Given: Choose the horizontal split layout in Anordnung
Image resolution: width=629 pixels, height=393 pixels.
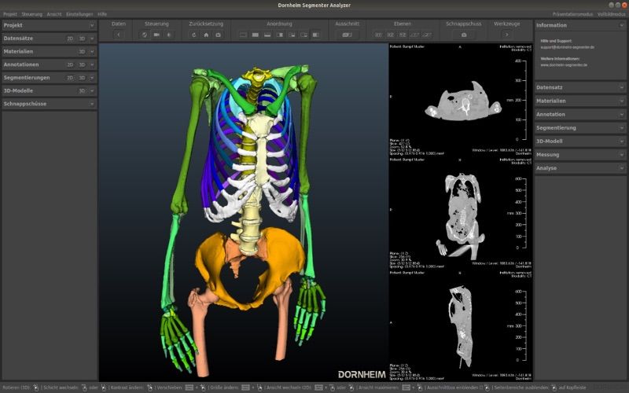Looking at the screenshot, I should (267, 35).
